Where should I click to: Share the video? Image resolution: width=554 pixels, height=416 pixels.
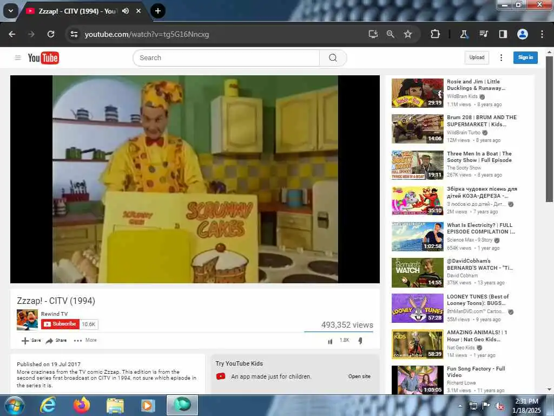pos(56,341)
